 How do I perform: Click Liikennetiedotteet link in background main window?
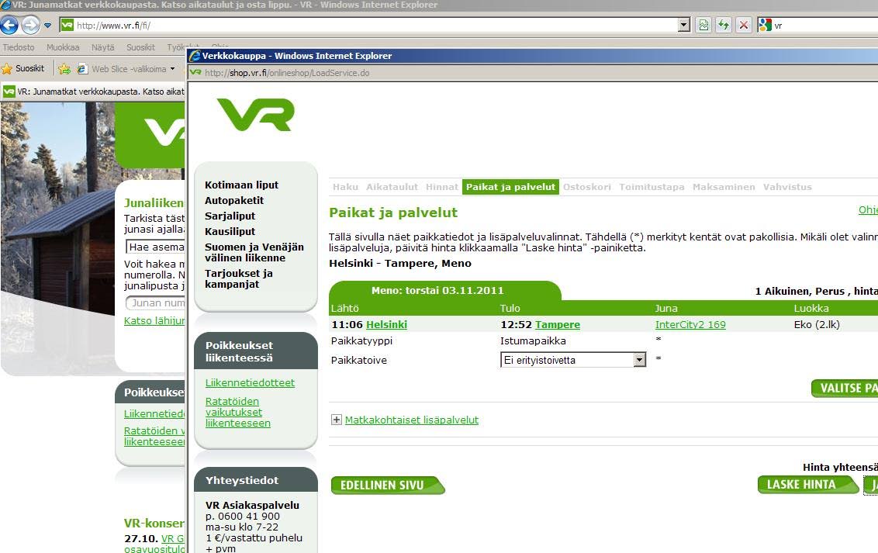coord(154,413)
